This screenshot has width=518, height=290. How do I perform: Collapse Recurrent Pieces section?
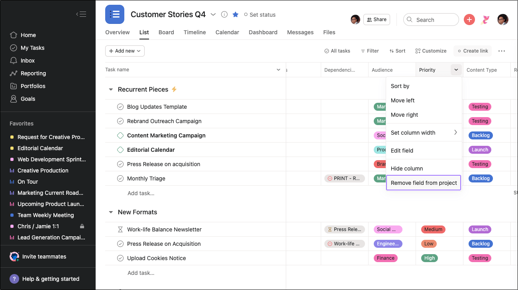[111, 90]
